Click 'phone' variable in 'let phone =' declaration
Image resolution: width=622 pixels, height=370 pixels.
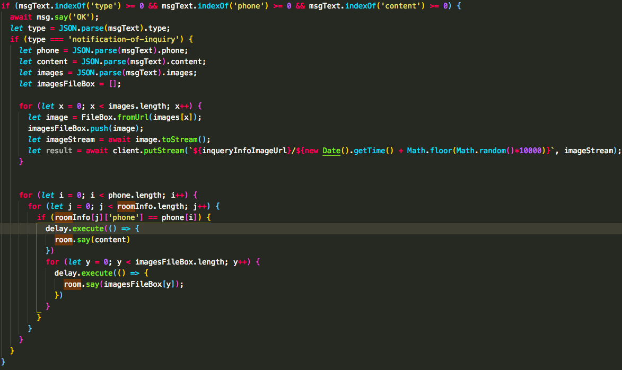click(x=48, y=50)
